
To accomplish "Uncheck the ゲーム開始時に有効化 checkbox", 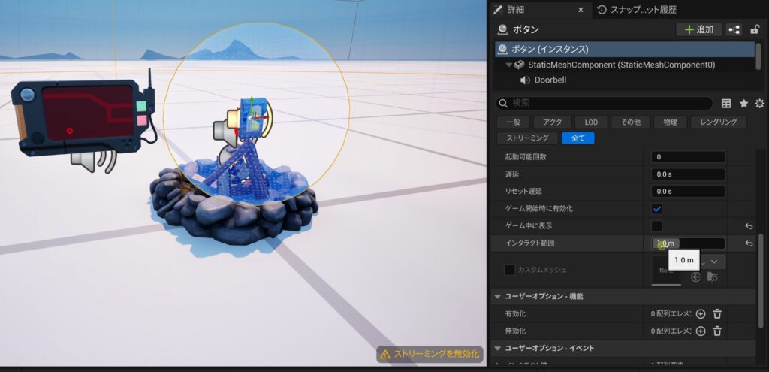I will tap(656, 208).
